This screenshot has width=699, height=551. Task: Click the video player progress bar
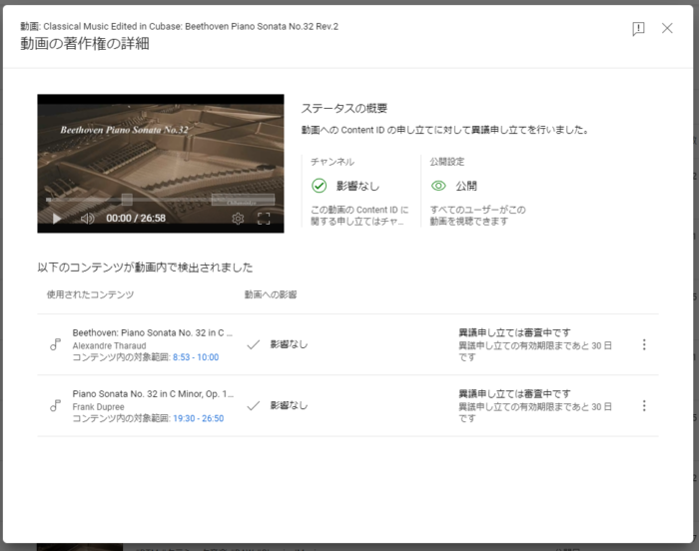click(160, 202)
